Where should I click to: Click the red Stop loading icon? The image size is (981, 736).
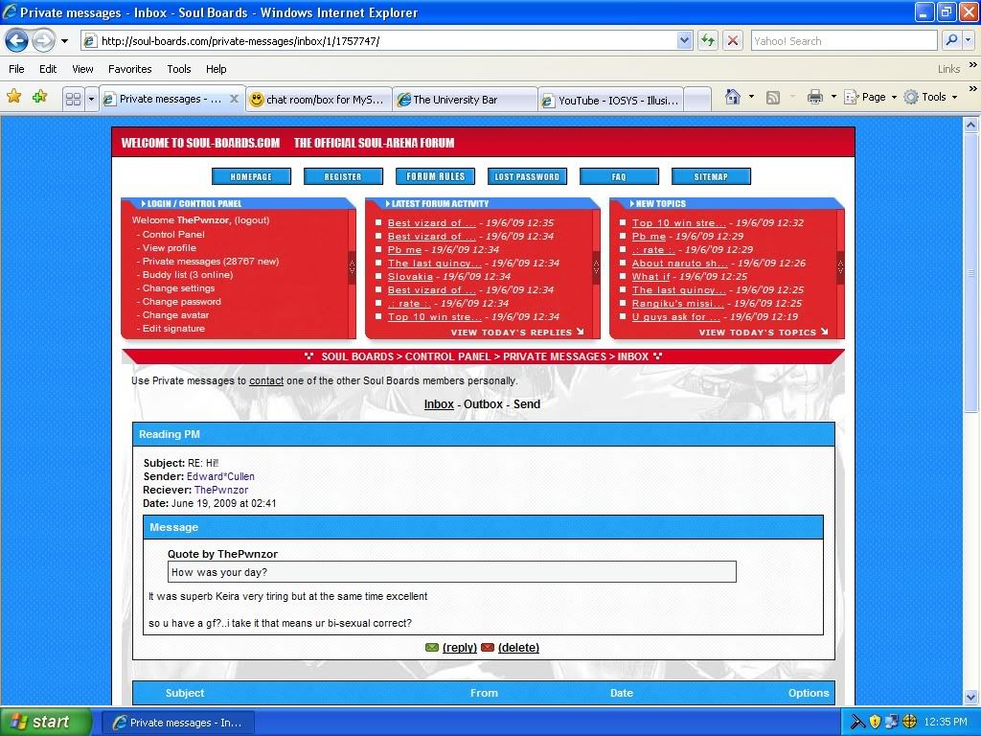(733, 40)
